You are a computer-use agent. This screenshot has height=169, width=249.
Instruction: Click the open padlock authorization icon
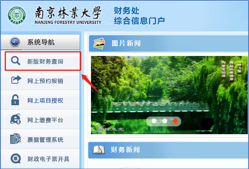15,100
